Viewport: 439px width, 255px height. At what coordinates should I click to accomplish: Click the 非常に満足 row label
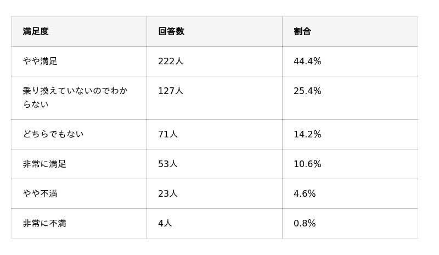(x=44, y=164)
